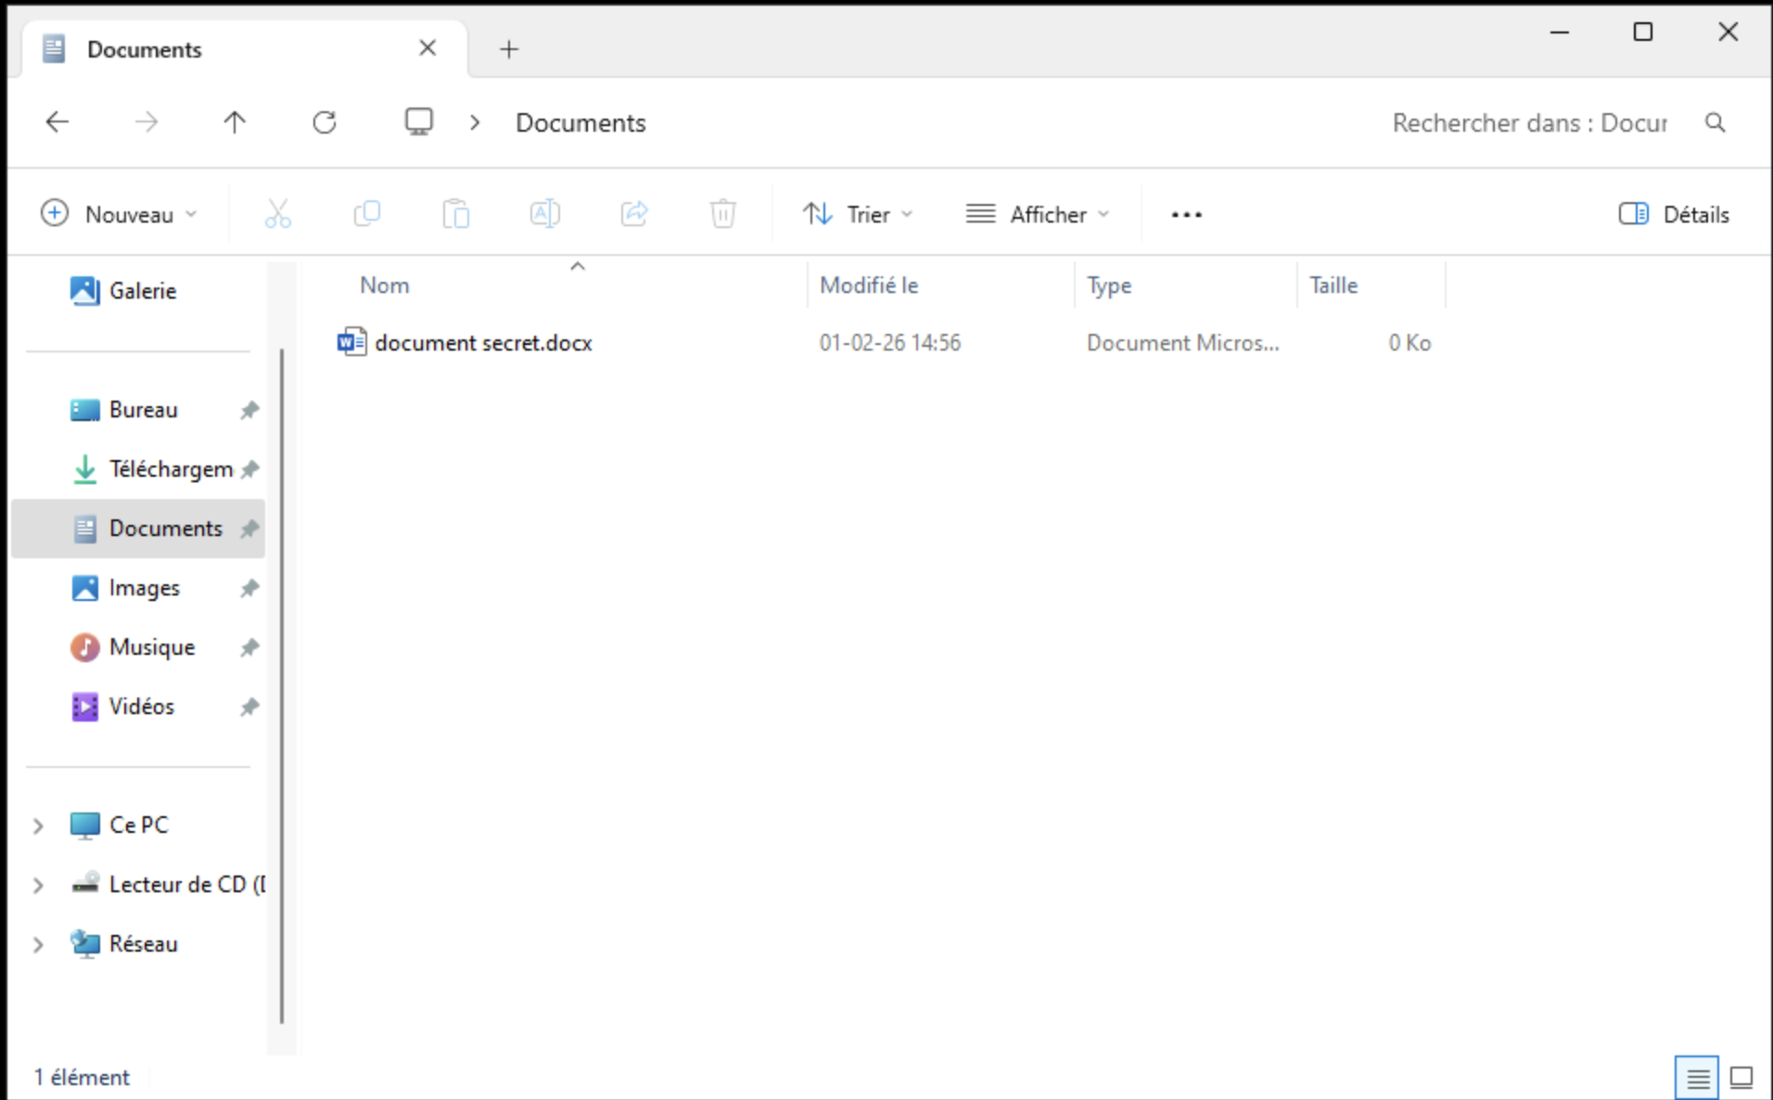
Task: Click the 1 élément status bar text
Action: [82, 1078]
